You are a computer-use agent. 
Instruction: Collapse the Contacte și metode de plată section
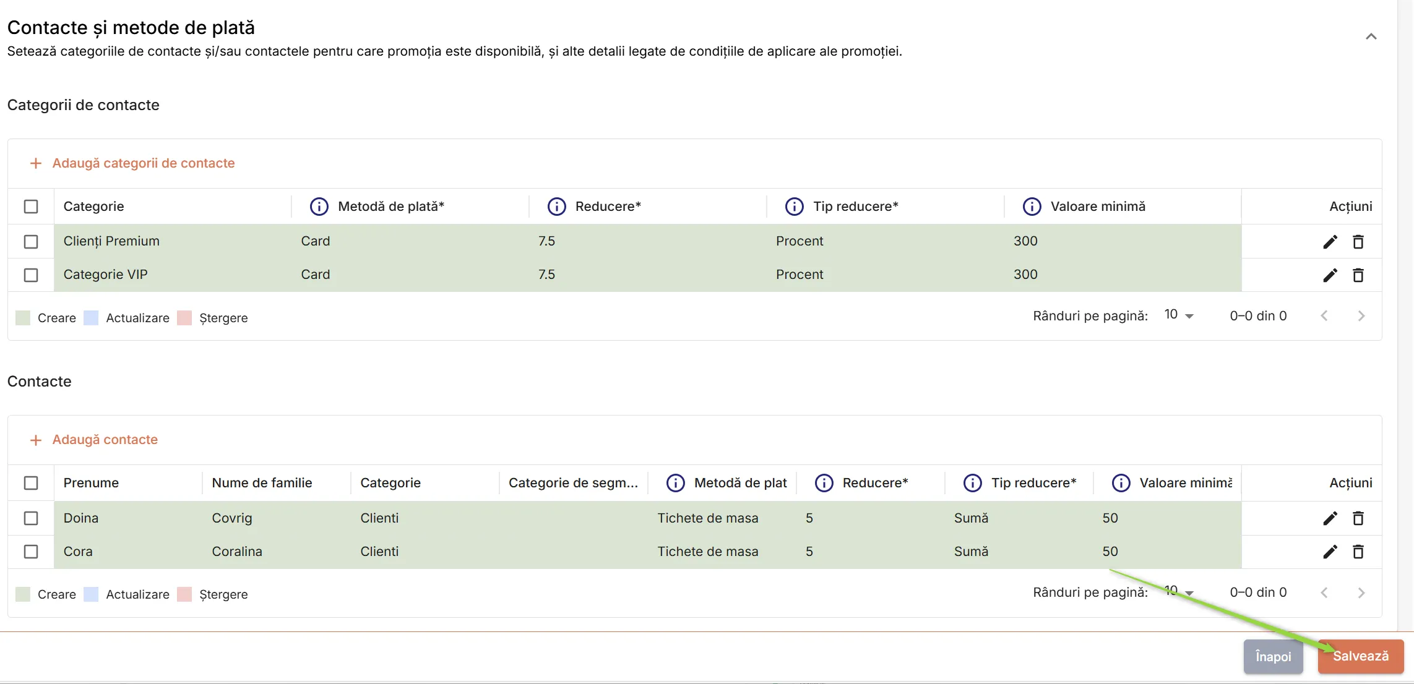point(1371,36)
